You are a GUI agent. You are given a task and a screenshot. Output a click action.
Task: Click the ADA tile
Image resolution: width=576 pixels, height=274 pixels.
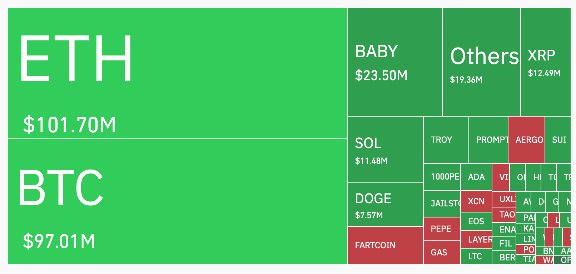pos(476,177)
